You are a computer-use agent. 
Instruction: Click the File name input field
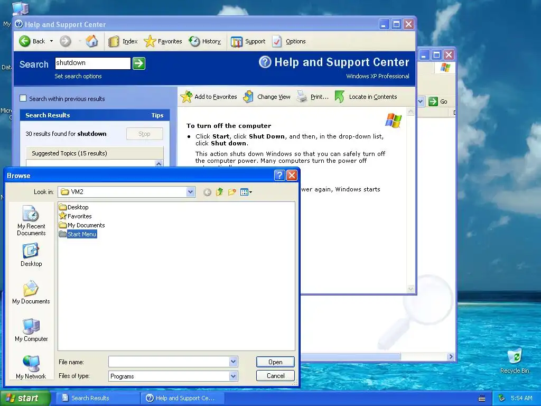click(x=169, y=362)
